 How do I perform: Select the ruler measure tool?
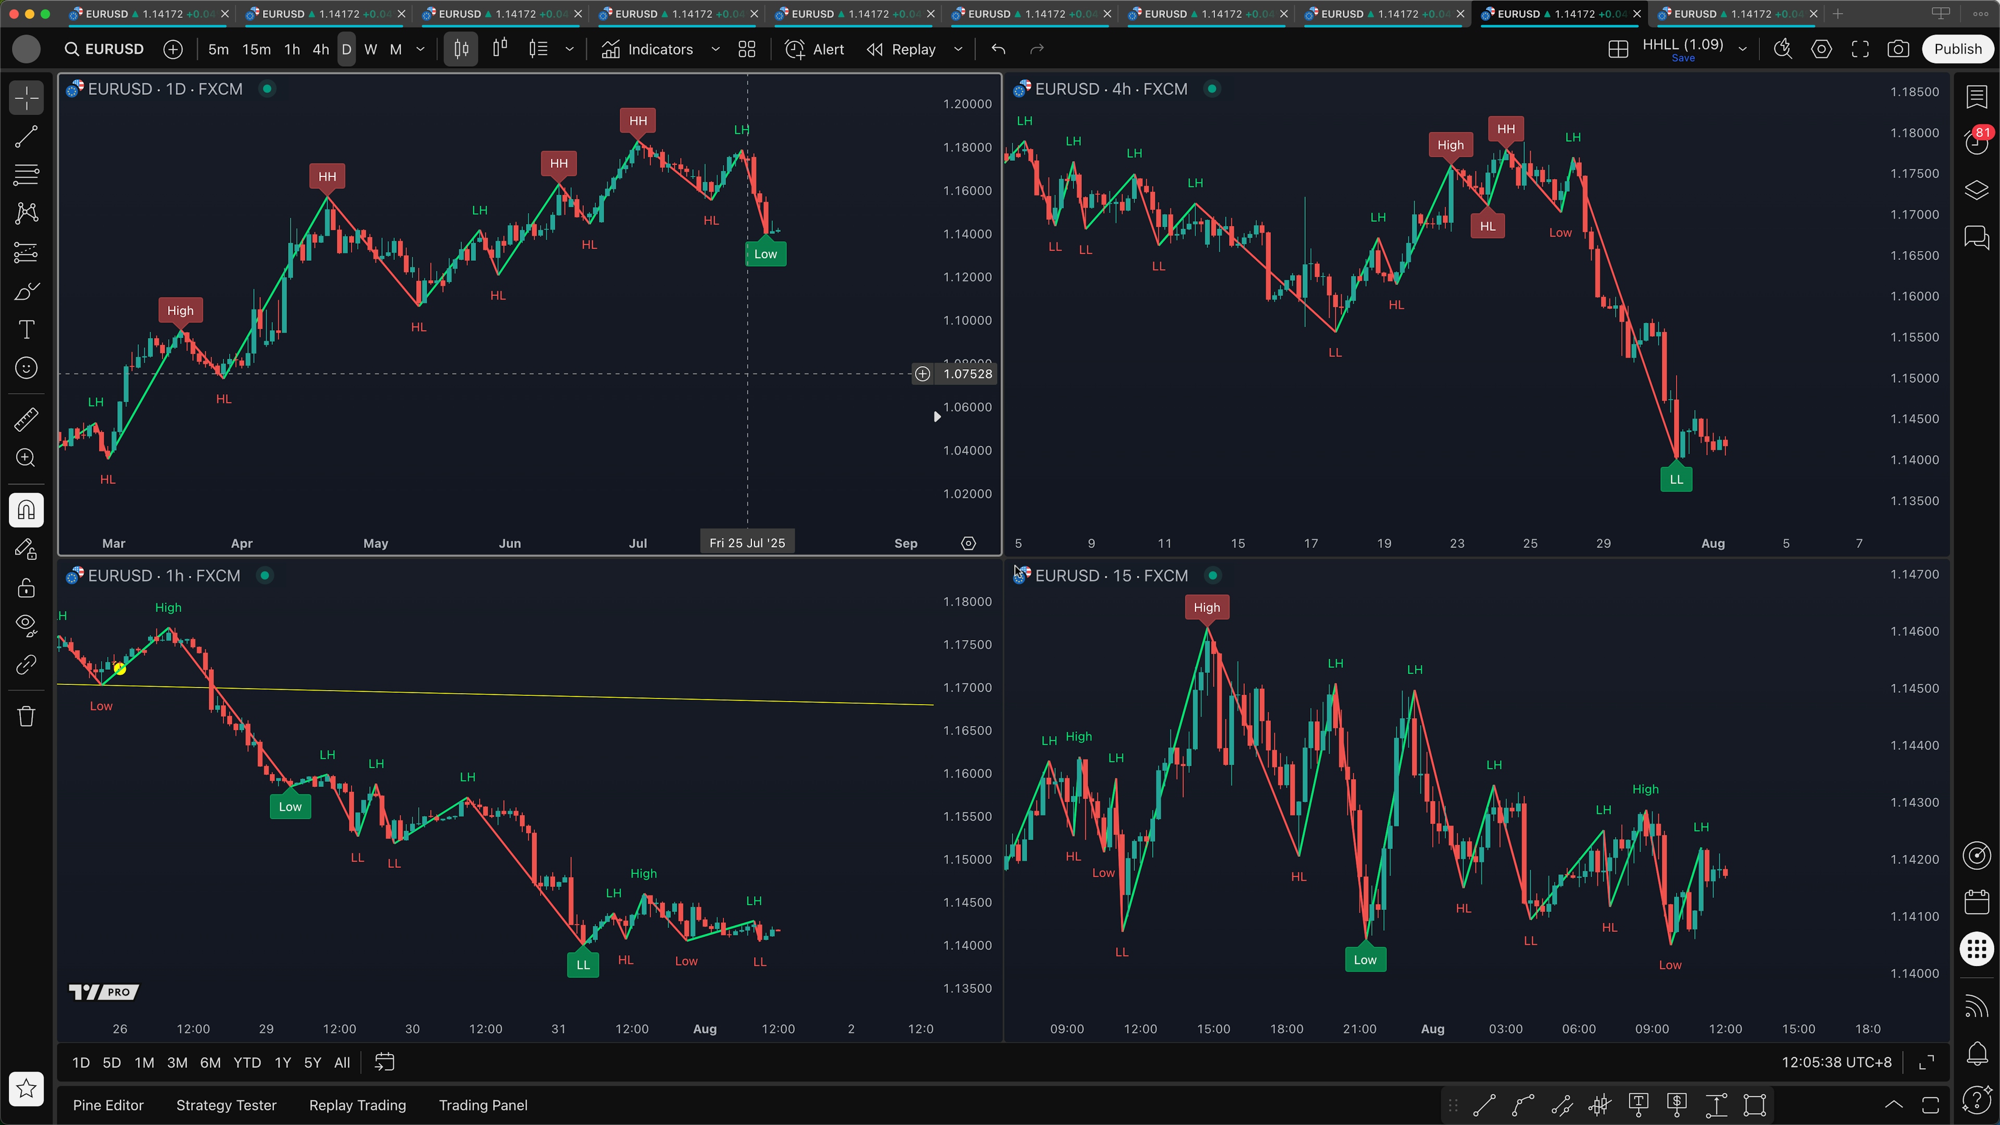(27, 419)
